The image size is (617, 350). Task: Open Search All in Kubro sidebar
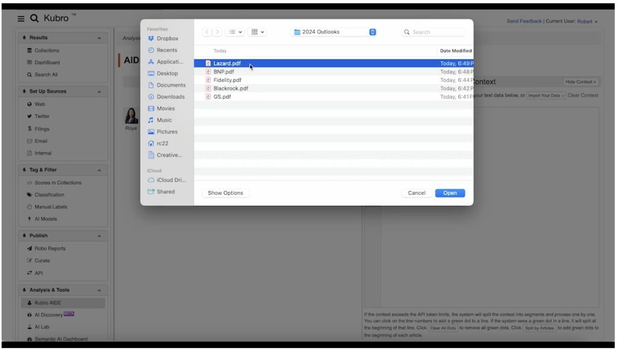point(42,75)
